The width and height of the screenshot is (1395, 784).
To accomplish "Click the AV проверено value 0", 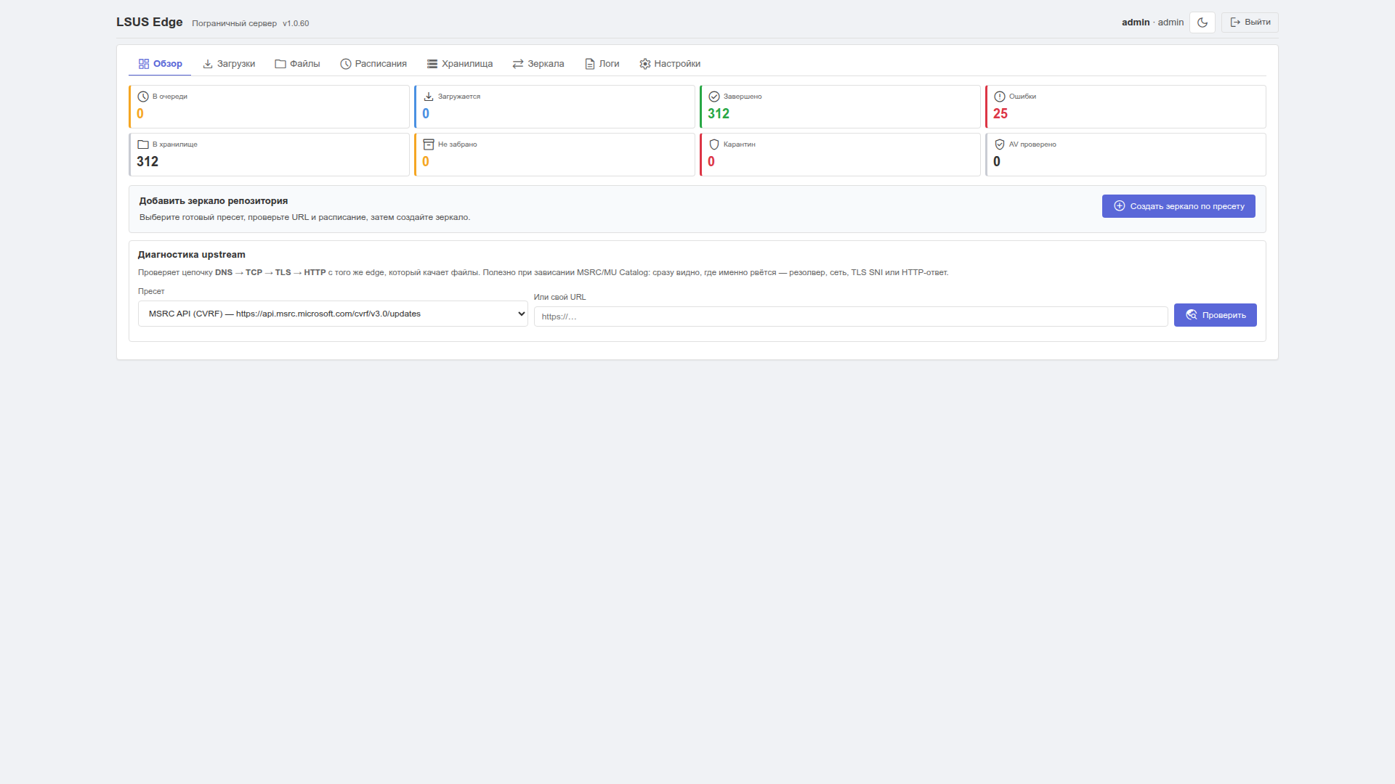I will pyautogui.click(x=997, y=162).
